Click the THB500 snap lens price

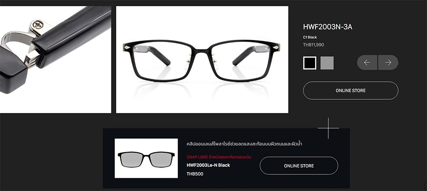195,174
